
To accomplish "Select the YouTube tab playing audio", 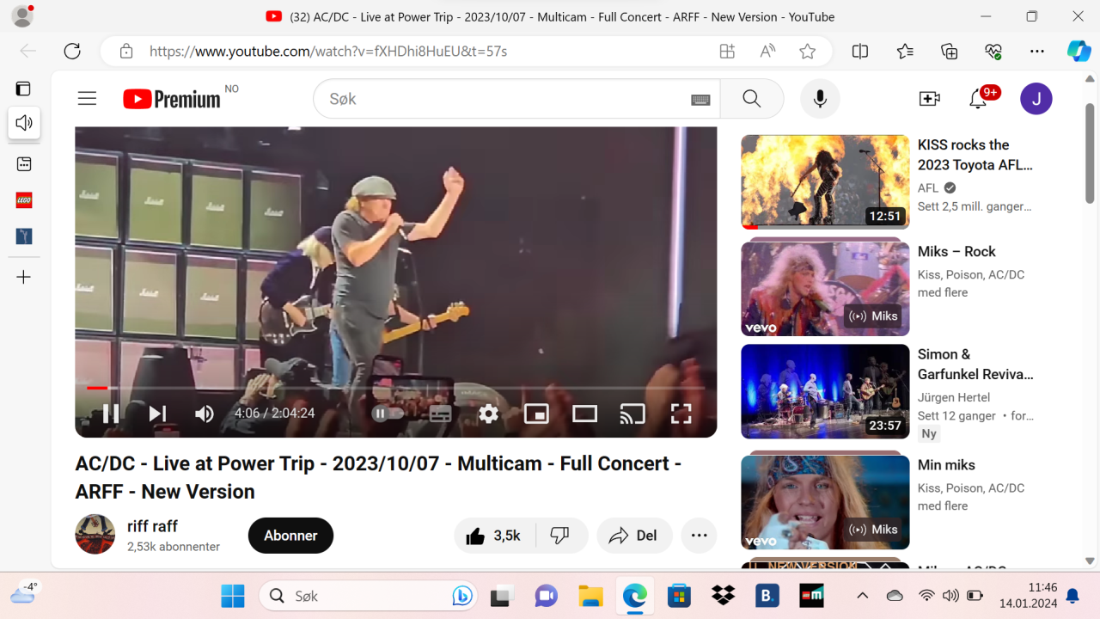I will click(x=24, y=123).
